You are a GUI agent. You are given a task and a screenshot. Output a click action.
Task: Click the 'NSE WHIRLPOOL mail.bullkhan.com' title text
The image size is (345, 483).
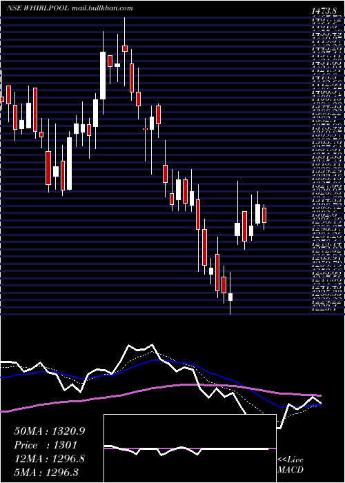(x=70, y=8)
